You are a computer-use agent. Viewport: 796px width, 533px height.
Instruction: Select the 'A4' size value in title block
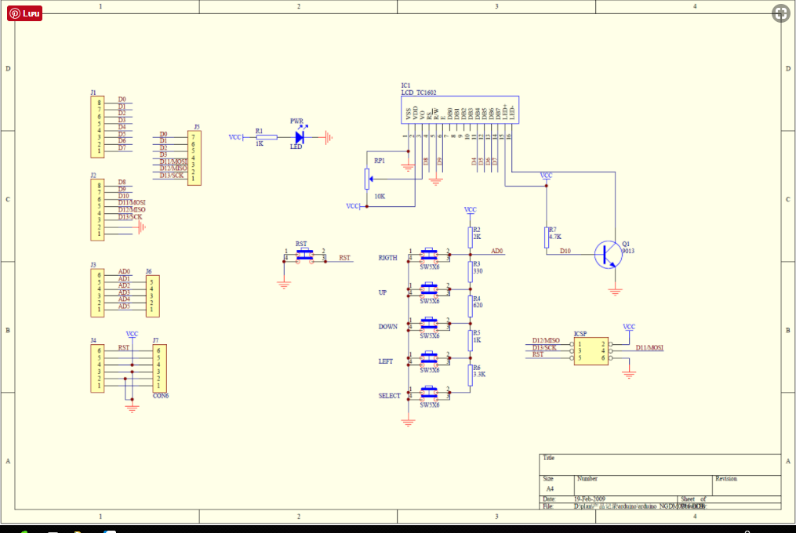[550, 489]
